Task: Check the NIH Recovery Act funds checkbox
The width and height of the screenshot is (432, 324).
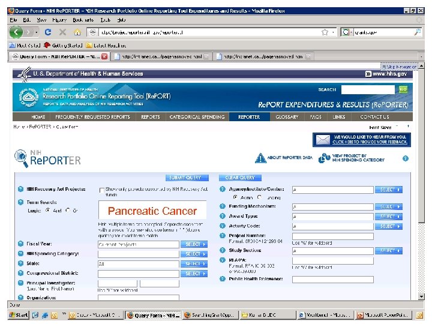Action: (101, 190)
